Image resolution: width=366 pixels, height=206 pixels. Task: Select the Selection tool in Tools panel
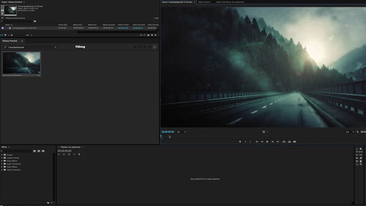[357, 149]
